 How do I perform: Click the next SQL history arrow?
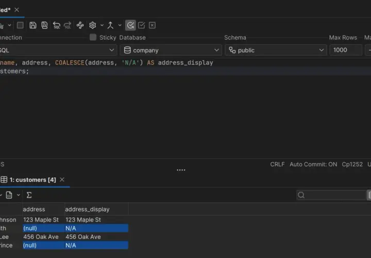pyautogui.click(x=68, y=25)
